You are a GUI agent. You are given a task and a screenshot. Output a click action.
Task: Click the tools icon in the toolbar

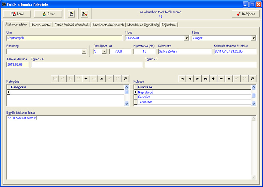pyautogui.click(x=85, y=14)
